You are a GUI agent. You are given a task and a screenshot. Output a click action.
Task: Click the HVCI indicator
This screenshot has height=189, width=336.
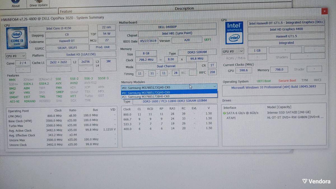point(318,80)
